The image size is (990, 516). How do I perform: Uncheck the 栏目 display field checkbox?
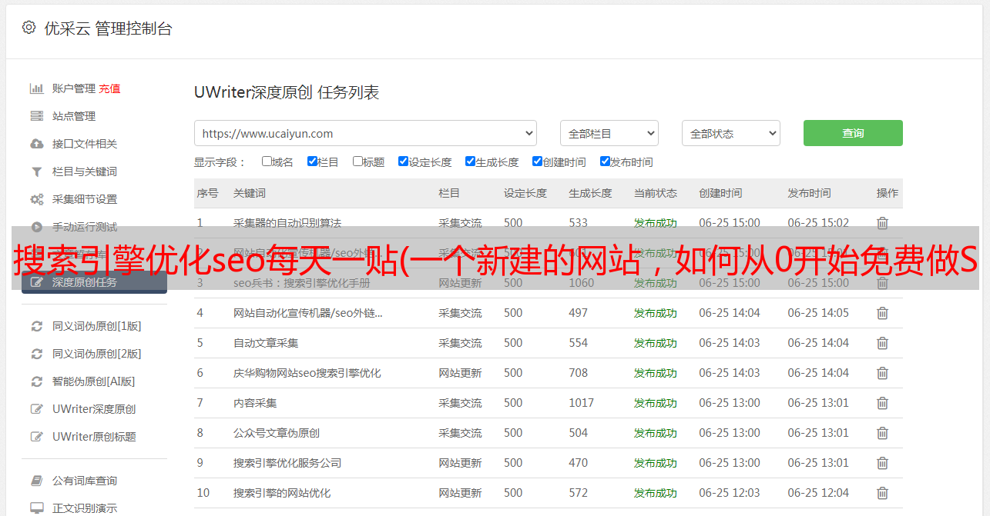(x=312, y=161)
